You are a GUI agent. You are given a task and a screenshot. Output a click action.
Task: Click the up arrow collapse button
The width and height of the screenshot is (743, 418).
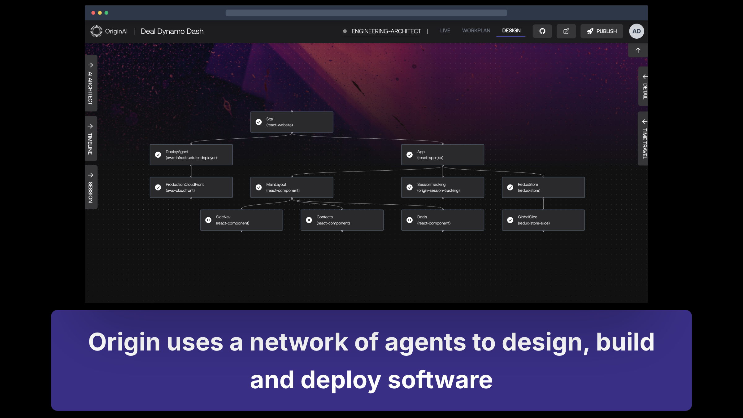pyautogui.click(x=638, y=50)
